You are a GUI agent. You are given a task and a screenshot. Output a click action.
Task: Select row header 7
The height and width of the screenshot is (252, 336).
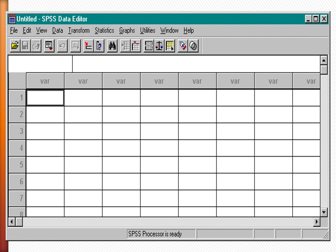click(17, 198)
